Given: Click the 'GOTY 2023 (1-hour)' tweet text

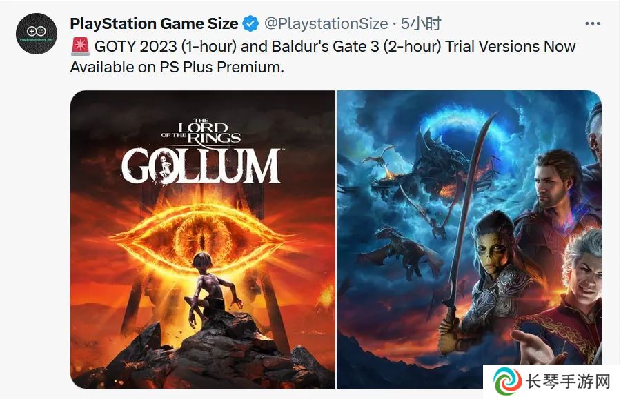Looking at the screenshot, I should 166,47.
